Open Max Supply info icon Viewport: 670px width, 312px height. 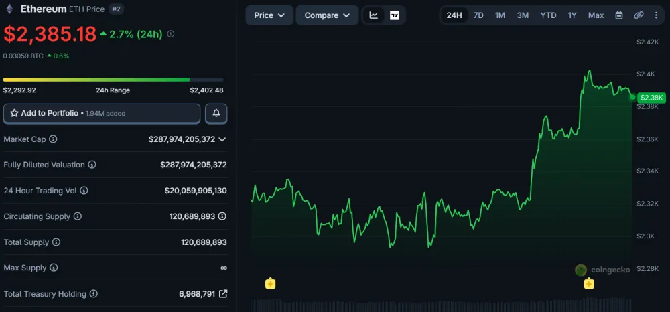click(x=54, y=268)
